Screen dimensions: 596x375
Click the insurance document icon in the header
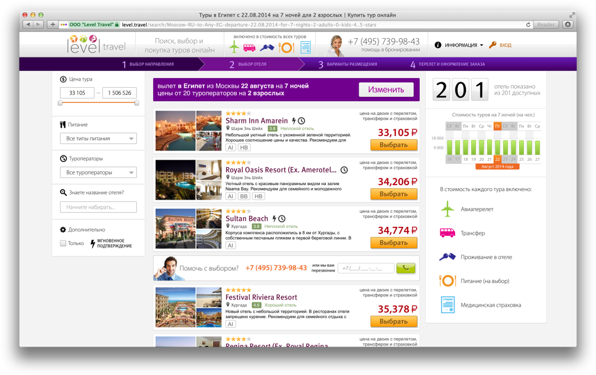(306, 47)
